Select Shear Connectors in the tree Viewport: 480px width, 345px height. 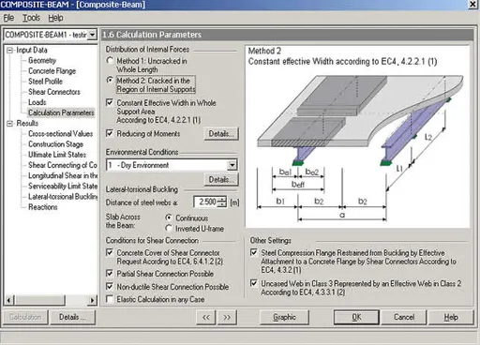tap(54, 92)
